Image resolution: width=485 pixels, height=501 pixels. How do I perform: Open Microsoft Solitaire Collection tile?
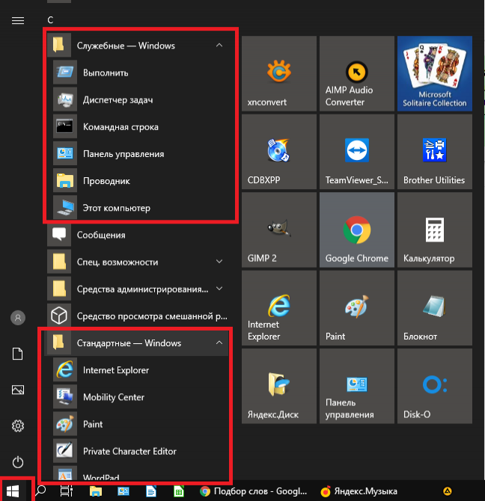point(435,73)
